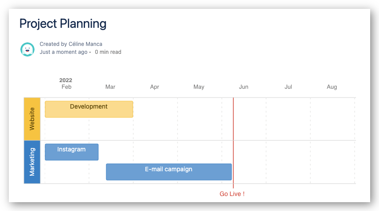The width and height of the screenshot is (379, 211).
Task: Select the Development bar in Website lane
Action: [89, 109]
